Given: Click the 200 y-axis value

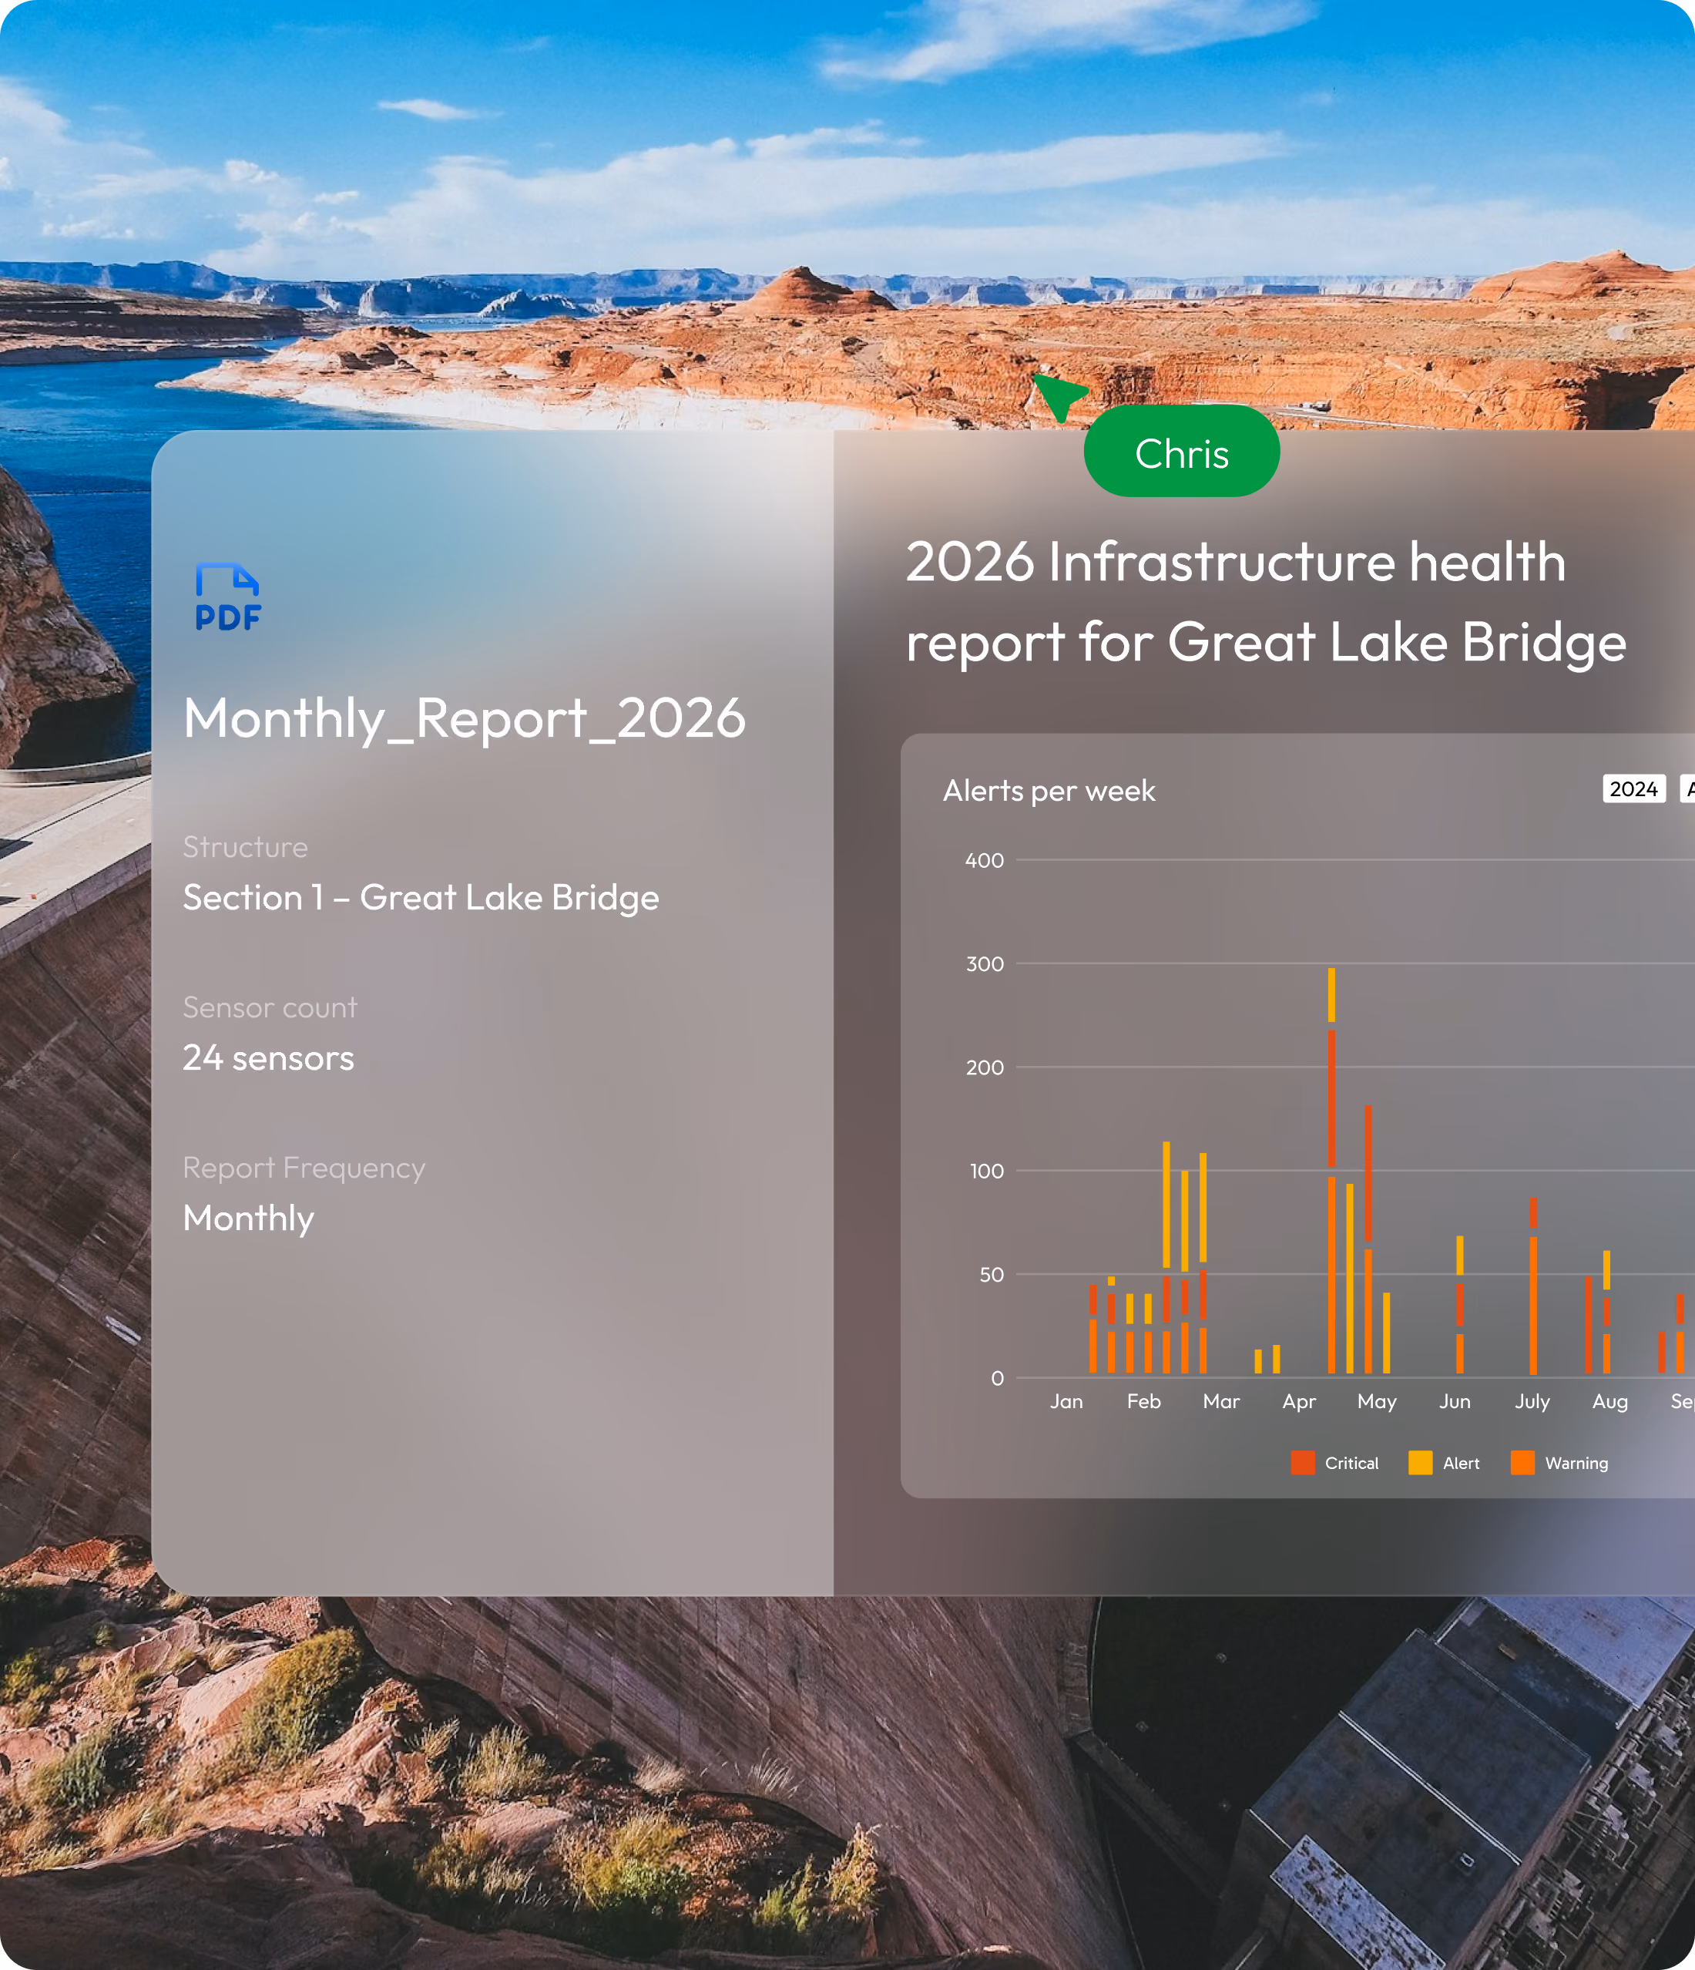Looking at the screenshot, I should click(984, 1067).
